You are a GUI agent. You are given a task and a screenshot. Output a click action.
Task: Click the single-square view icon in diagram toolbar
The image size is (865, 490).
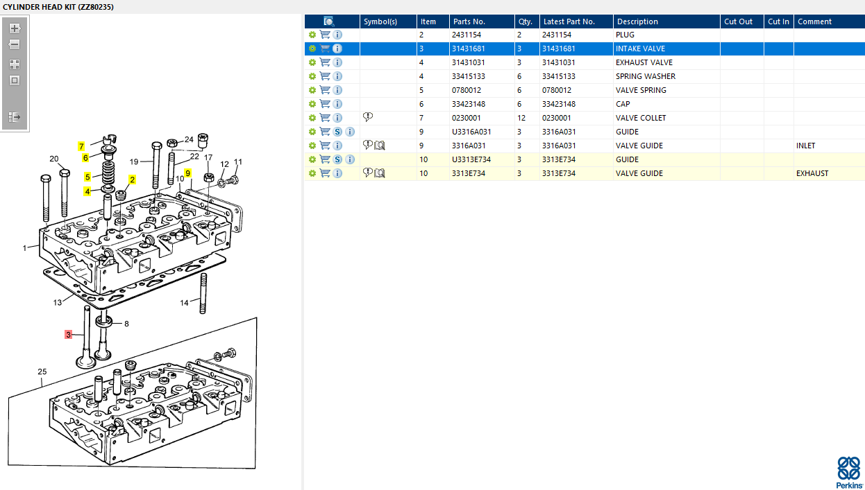(x=15, y=80)
